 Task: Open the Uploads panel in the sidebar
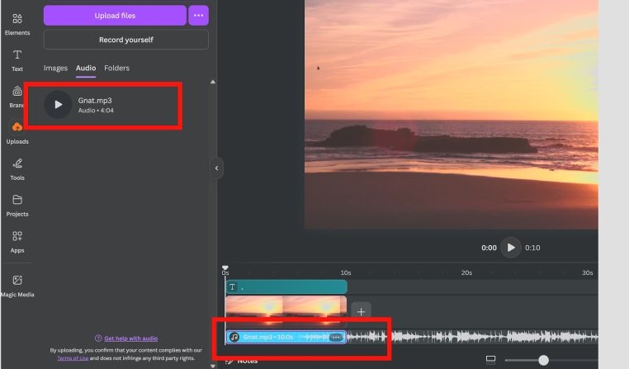[17, 133]
